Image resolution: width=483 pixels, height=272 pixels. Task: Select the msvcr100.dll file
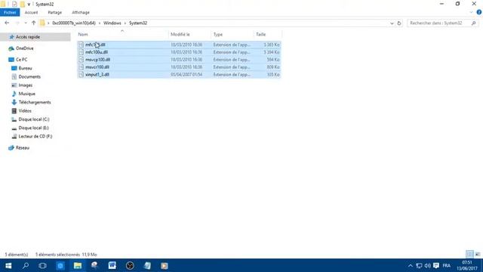point(179,67)
